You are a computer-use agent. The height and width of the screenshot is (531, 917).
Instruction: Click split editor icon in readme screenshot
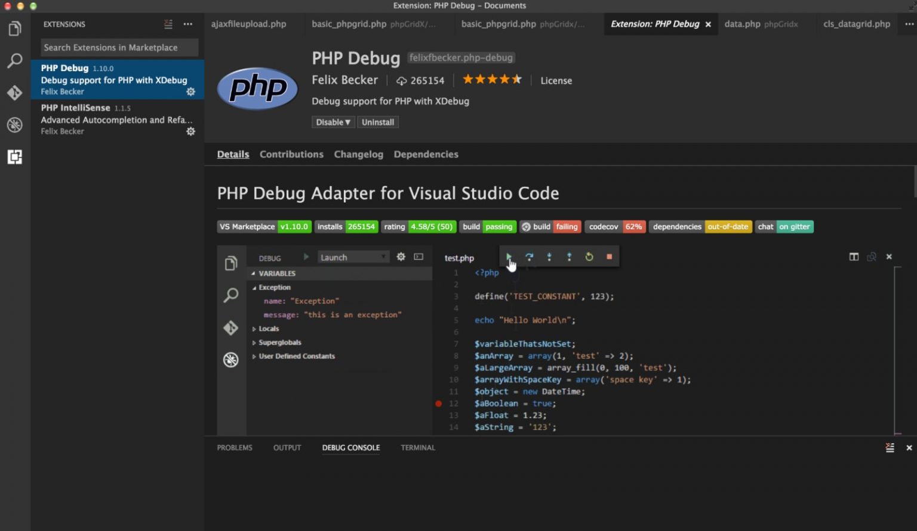854,257
